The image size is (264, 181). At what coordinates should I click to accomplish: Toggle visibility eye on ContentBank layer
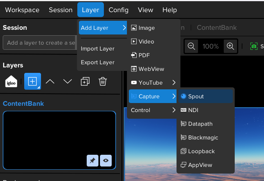click(x=106, y=161)
